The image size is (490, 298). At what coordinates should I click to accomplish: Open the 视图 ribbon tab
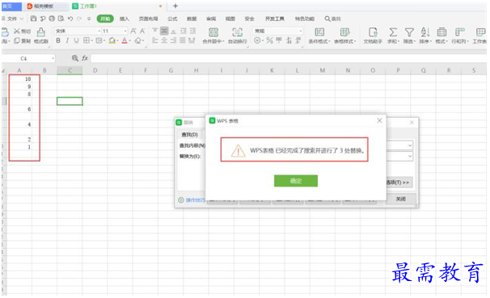[230, 19]
